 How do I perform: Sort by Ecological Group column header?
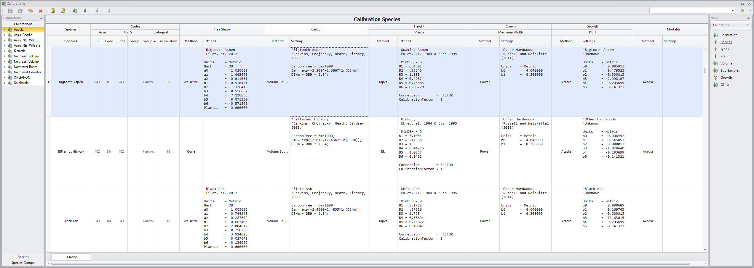click(x=149, y=41)
